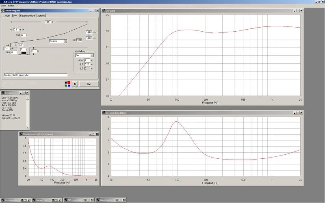Viewport: 325px width, 203px height.
Task: Open the Datei menu
Action: (3, 5)
